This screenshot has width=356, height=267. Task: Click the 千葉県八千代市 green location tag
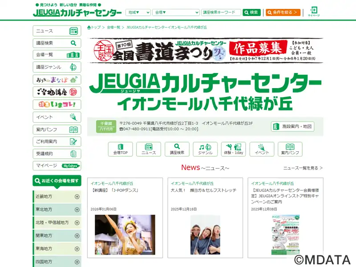click(106, 126)
